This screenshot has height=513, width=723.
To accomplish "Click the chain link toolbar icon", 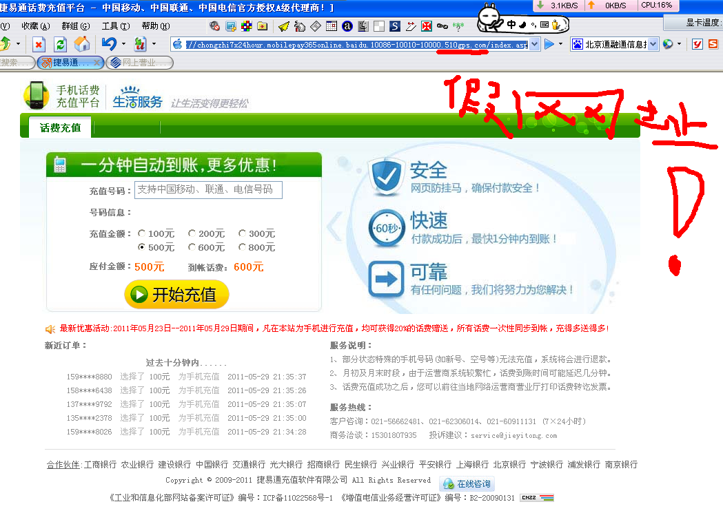I will click(x=442, y=26).
